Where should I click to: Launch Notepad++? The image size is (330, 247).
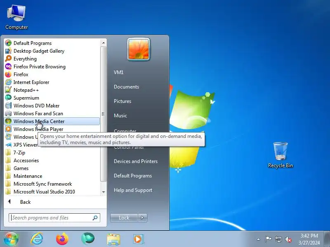tap(52, 90)
